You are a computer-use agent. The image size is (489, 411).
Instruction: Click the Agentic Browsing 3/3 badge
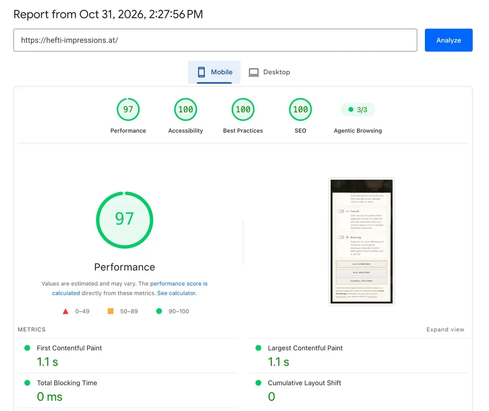(358, 109)
